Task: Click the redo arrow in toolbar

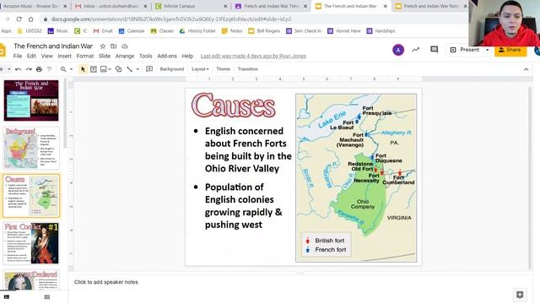Action: click(29, 69)
